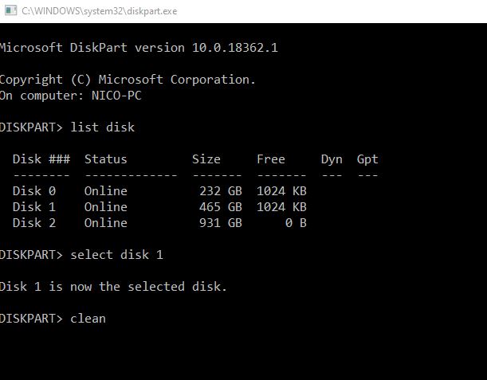Click the diskpart.exe title bar path
This screenshot has width=487, height=380.
100,11
